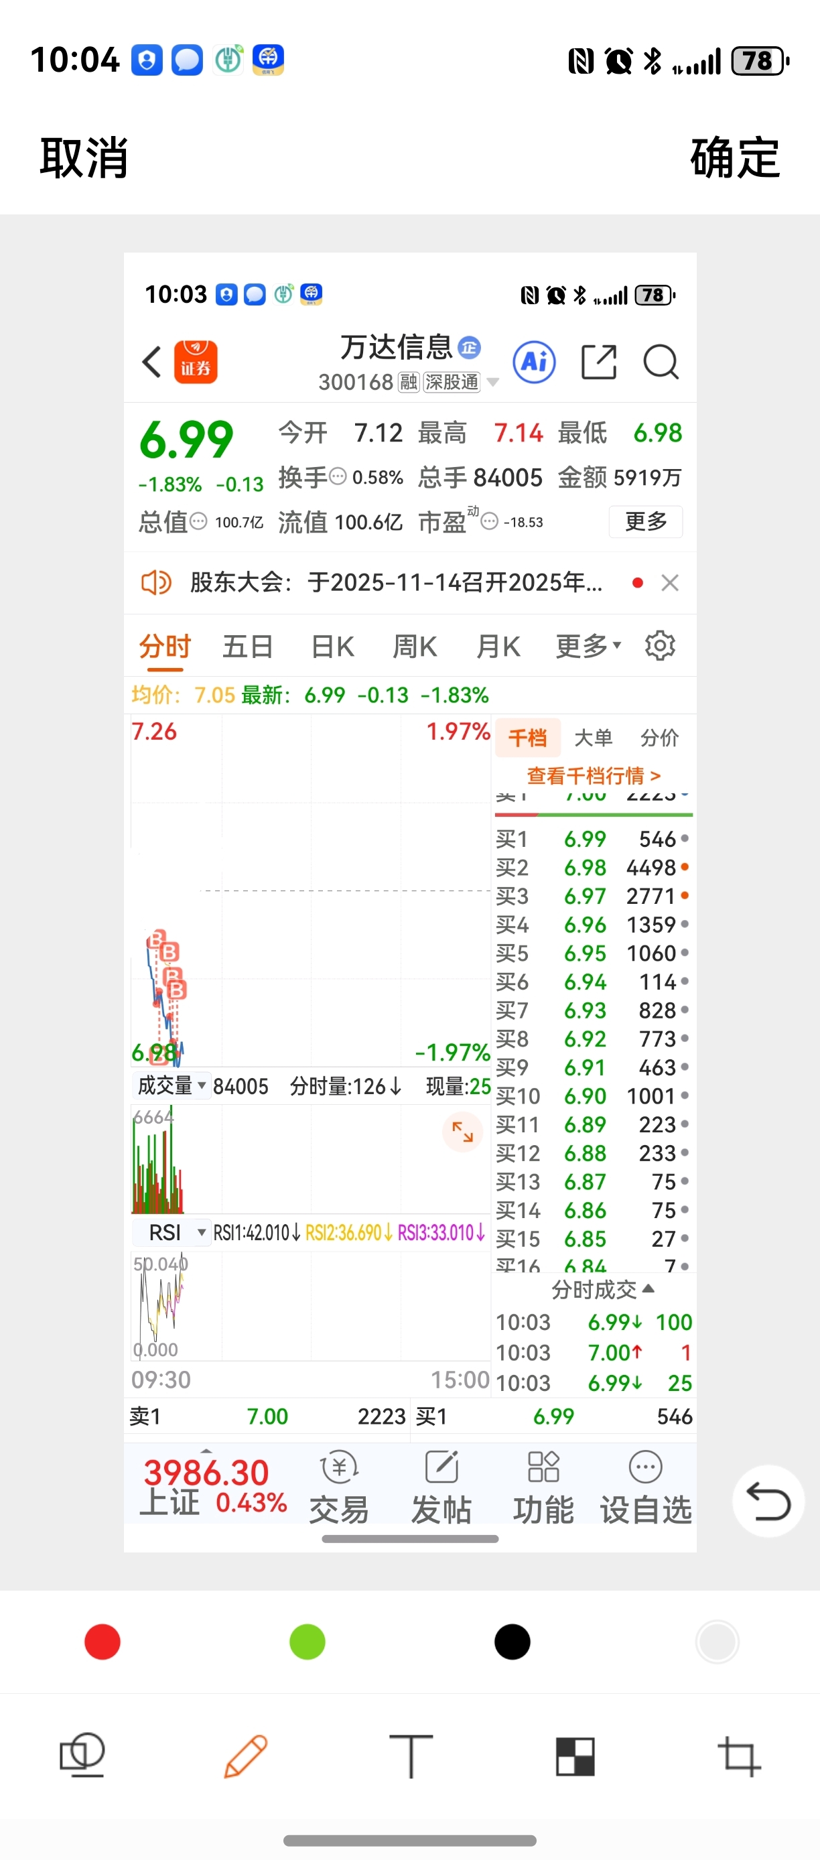Screen dimensions: 820x1860
Task: Select the 分价 tab
Action: tap(660, 738)
